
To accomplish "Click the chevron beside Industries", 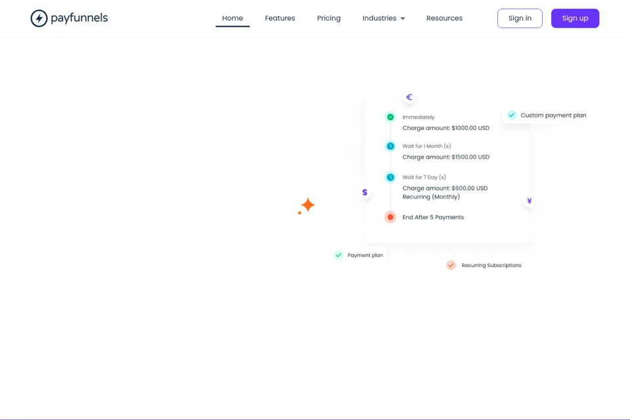I will tap(402, 18).
